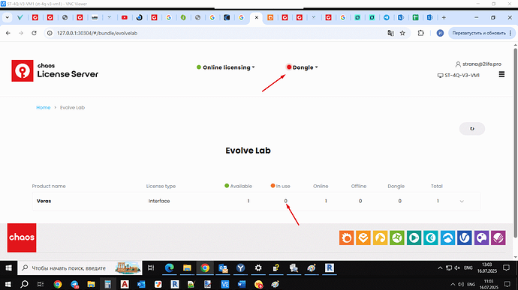
Task: Click the Chaos License Server logo
Action: point(55,70)
